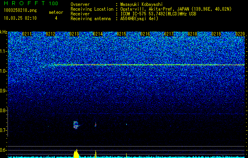Click the bright carrier line near 1.03 kHz
The height and width of the screenshot is (158, 248).
(149, 65)
